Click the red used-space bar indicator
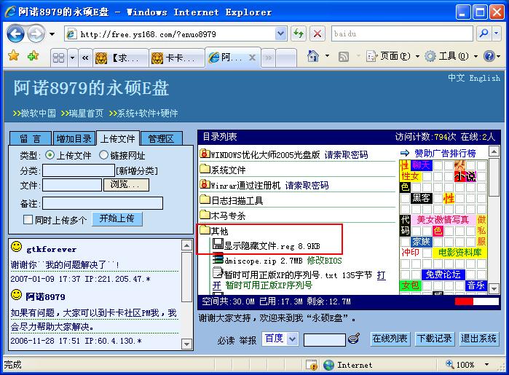 point(464,301)
